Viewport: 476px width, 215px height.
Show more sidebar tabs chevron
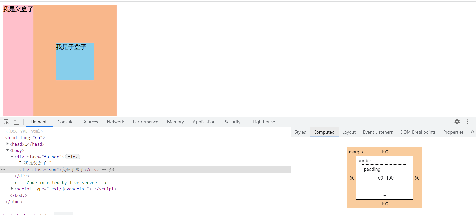(x=472, y=132)
